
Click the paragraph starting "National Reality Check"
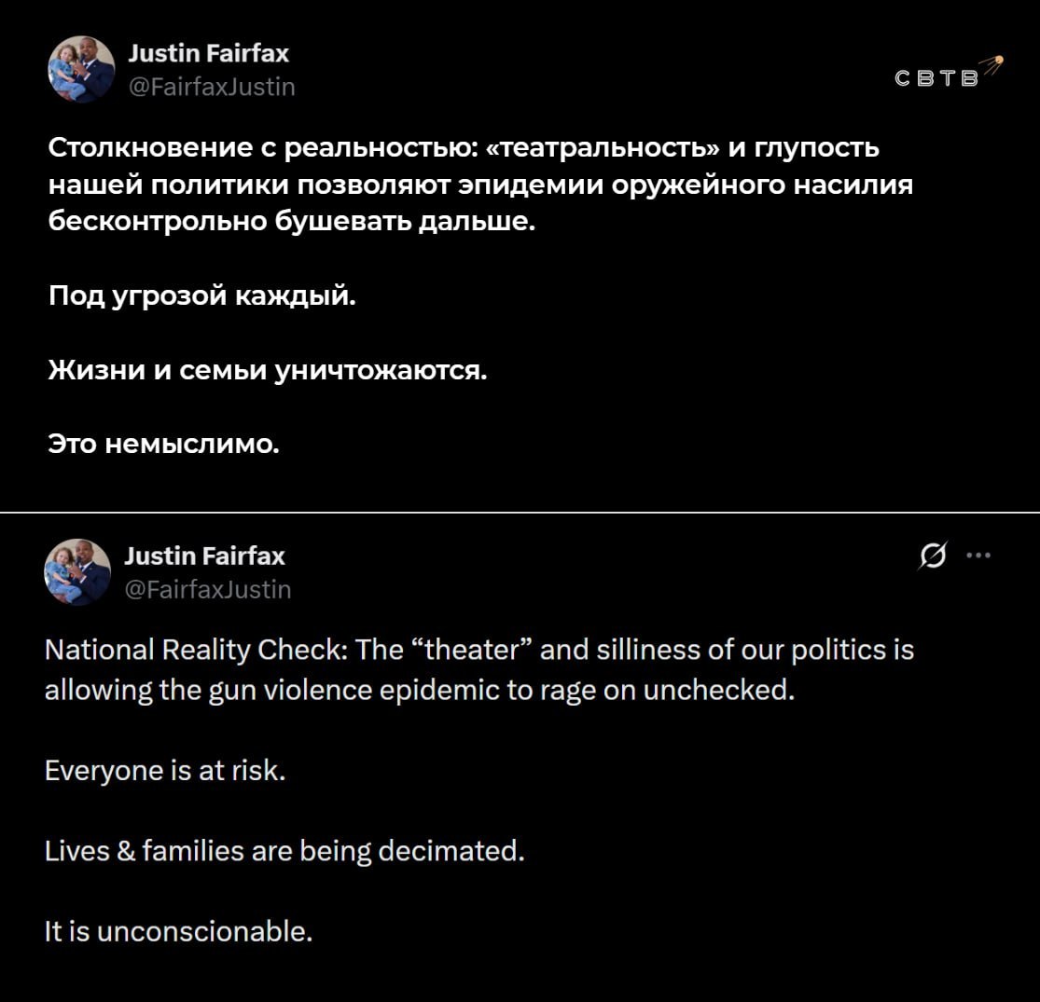(479, 670)
